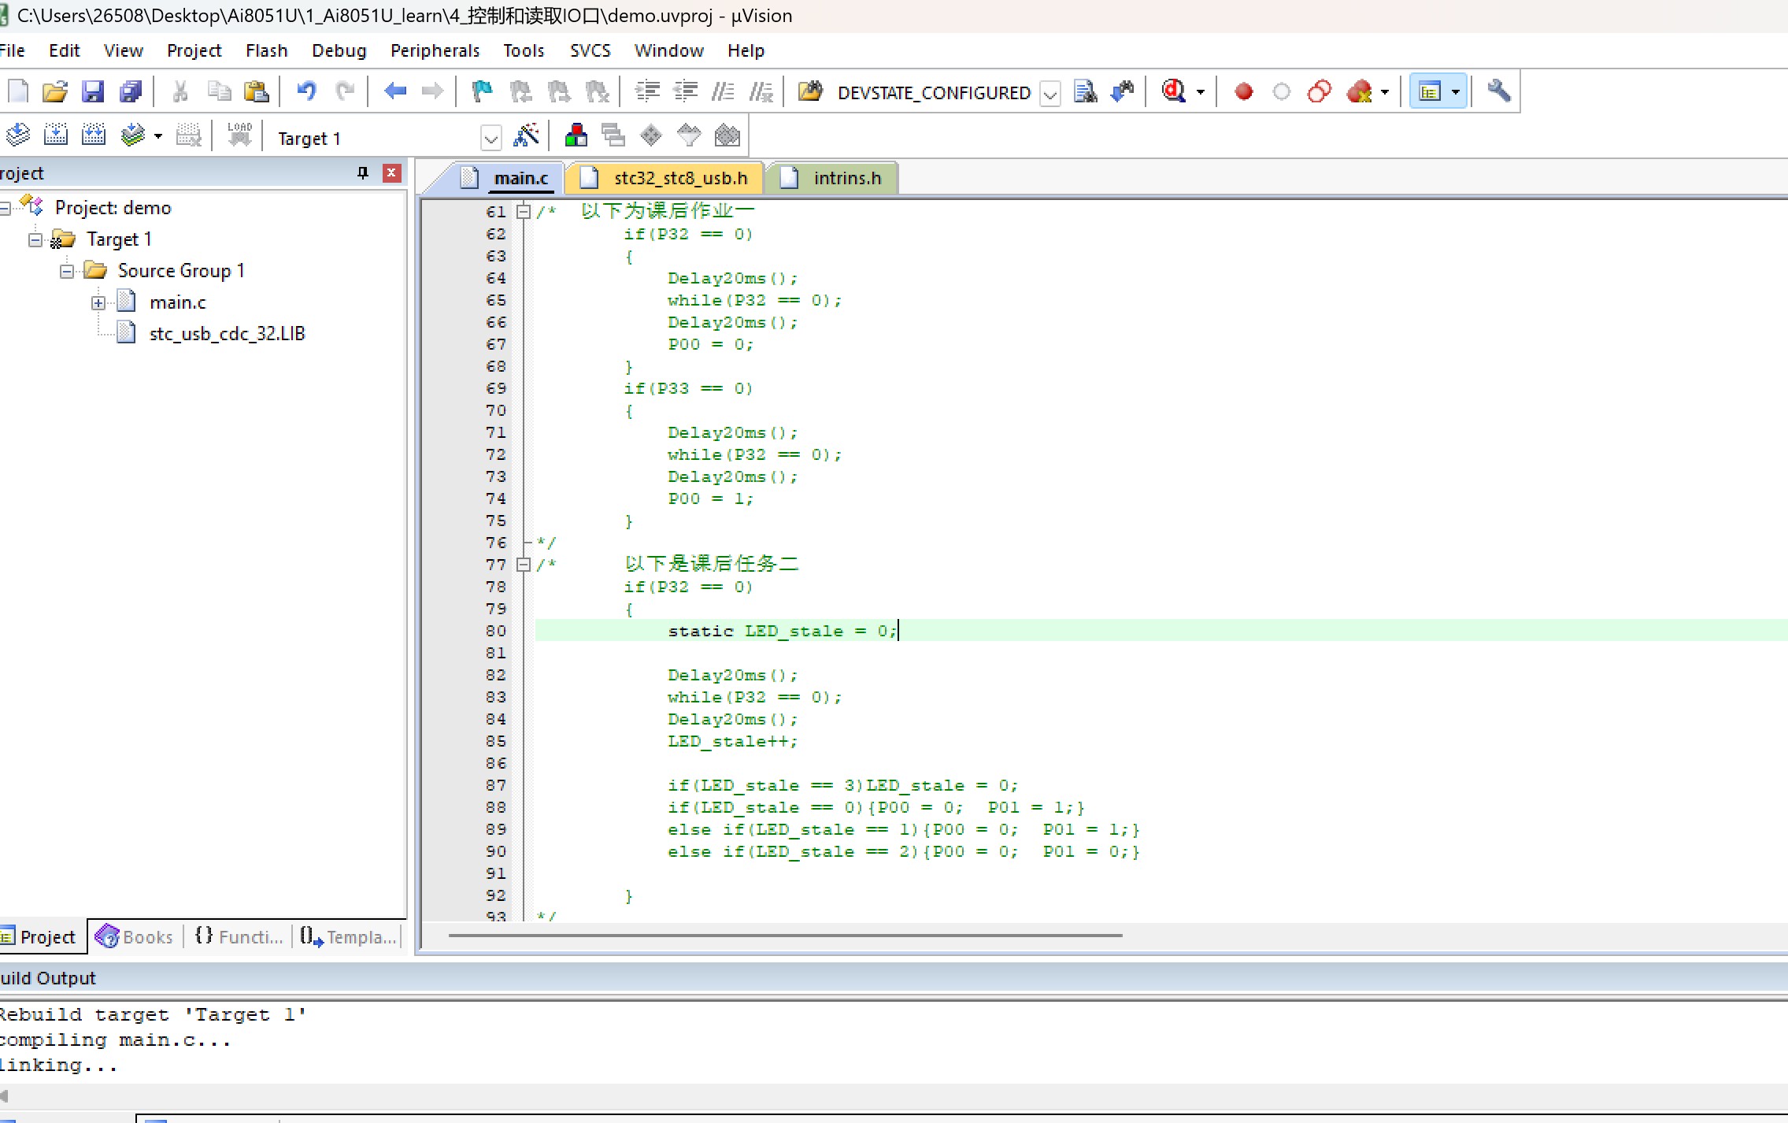Toggle the pin on Project panel

362,173
